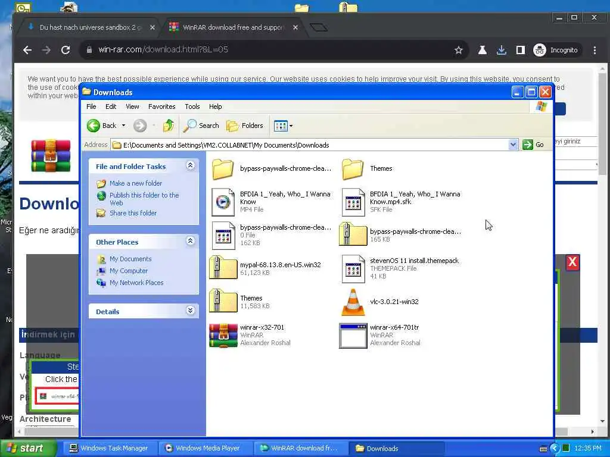Click the Go button beside address bar

533,145
